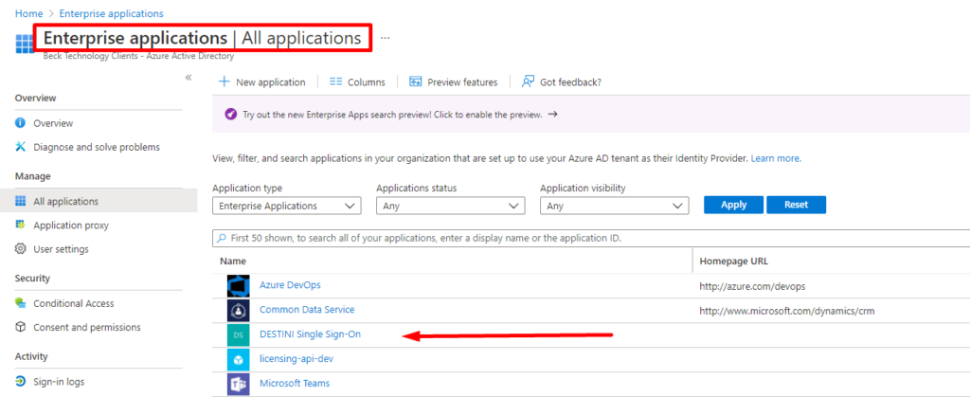
Task: Click the Consent and permissions cube icon
Action: click(x=21, y=327)
